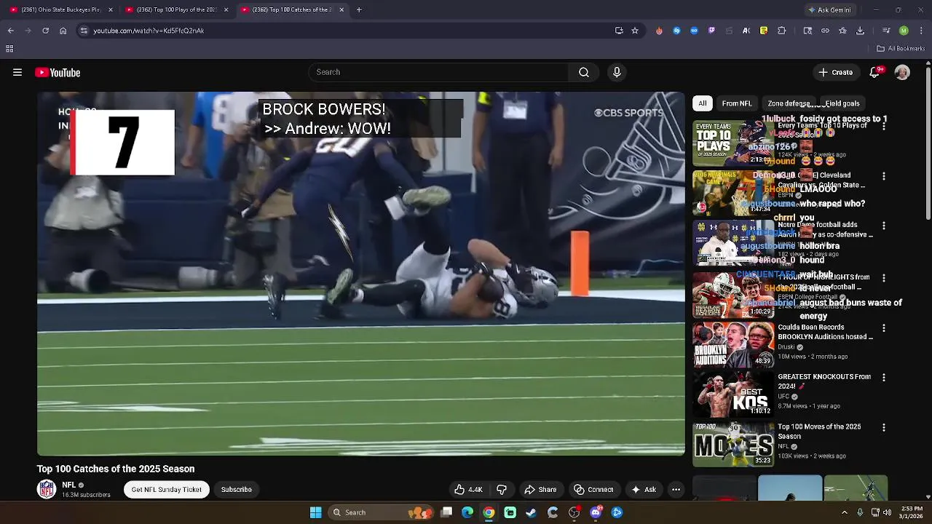Click Get NFL Sunday Ticket button
This screenshot has height=524, width=932.
click(x=166, y=489)
